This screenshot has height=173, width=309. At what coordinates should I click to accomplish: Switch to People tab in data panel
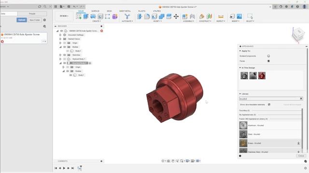(x=32, y=14)
